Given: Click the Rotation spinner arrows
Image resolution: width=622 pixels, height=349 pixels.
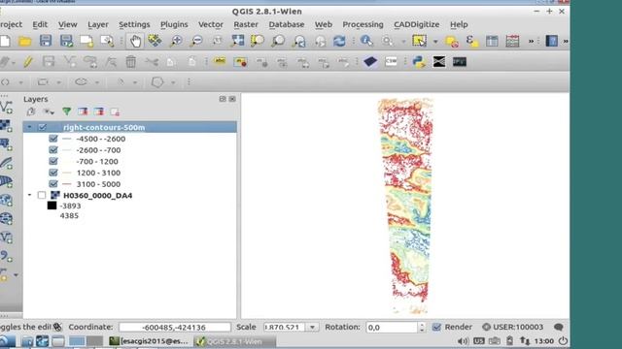Looking at the screenshot, I should click(x=422, y=328).
